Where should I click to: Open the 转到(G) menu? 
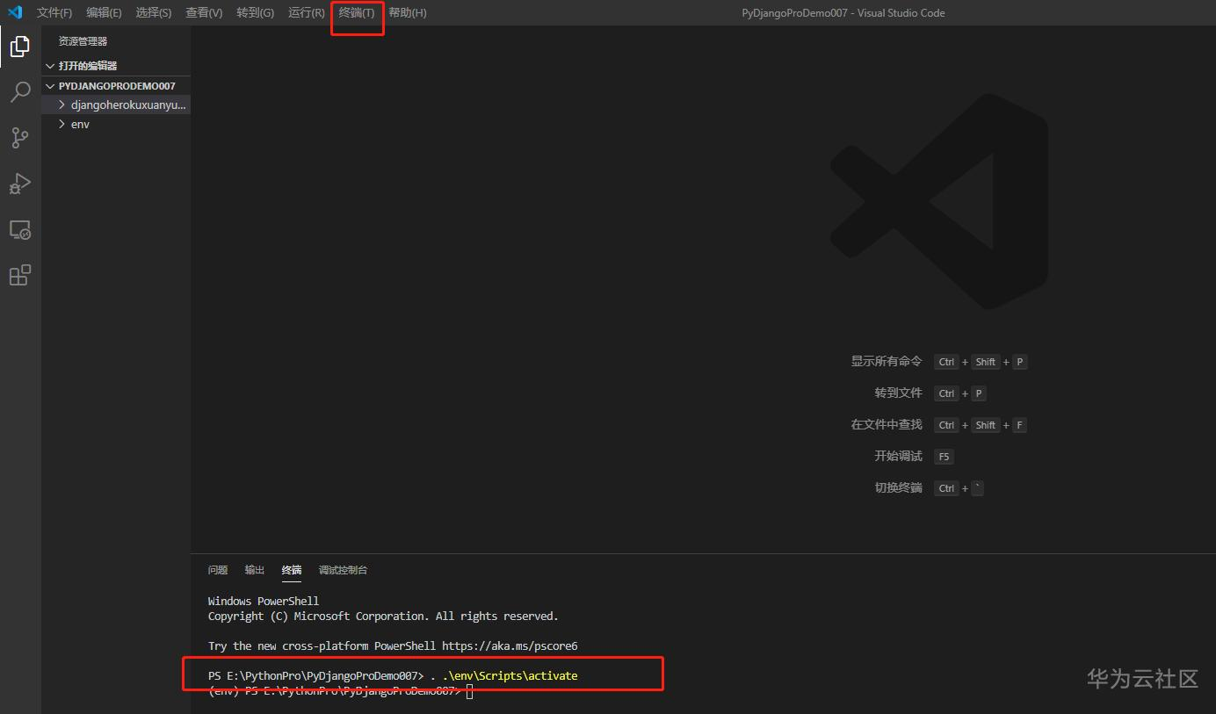click(x=255, y=13)
